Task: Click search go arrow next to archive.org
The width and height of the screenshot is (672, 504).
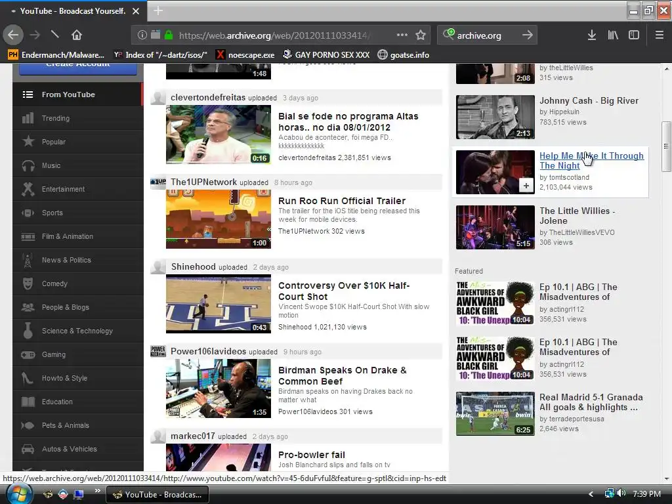Action: (x=528, y=35)
